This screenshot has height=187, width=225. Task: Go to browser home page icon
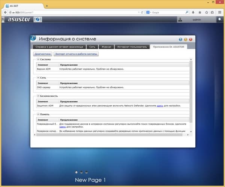200,12
